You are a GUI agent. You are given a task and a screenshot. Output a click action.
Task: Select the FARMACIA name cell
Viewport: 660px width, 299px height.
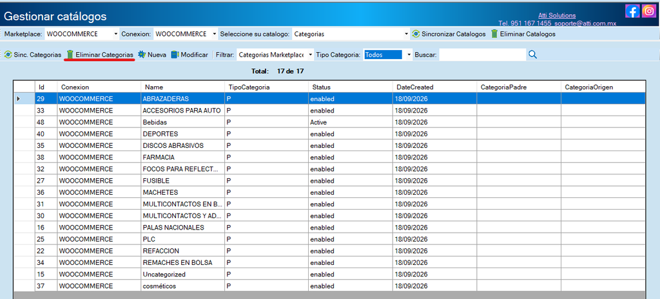(x=182, y=157)
